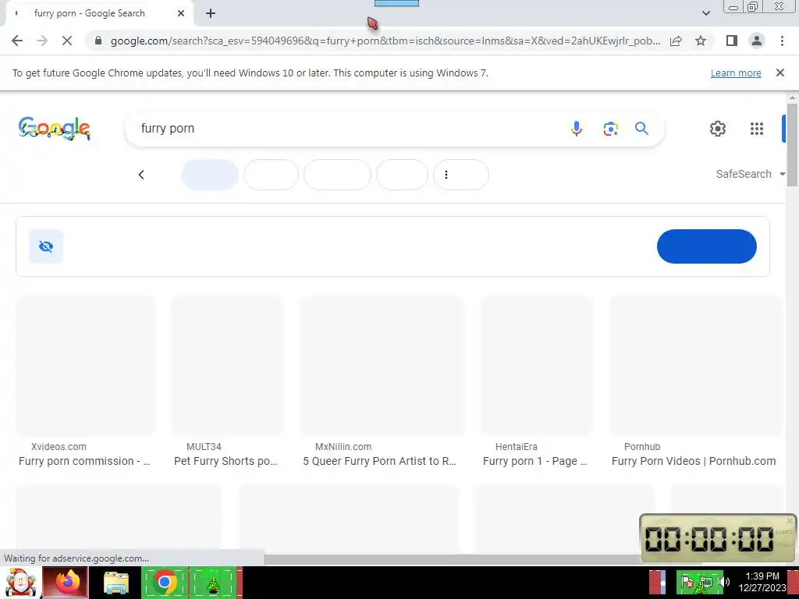View site information via the lock icon

coord(98,41)
